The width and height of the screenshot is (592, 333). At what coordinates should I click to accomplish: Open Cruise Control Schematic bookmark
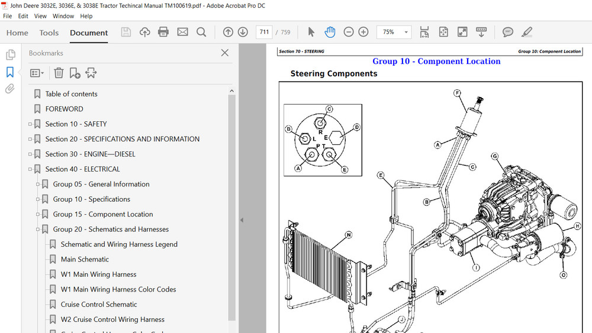(x=98, y=305)
